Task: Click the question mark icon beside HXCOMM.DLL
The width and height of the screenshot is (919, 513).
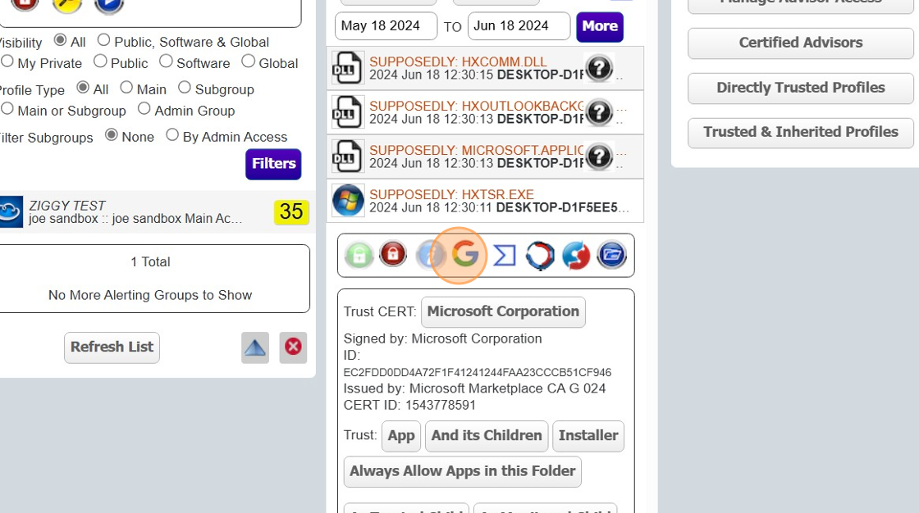Action: tap(600, 68)
